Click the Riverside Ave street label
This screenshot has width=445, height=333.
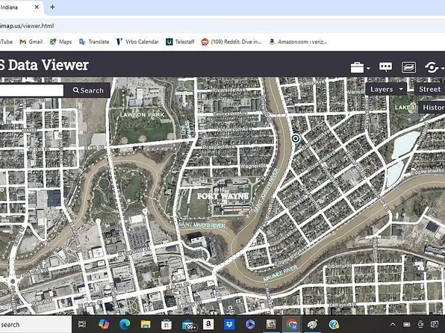[228, 90]
